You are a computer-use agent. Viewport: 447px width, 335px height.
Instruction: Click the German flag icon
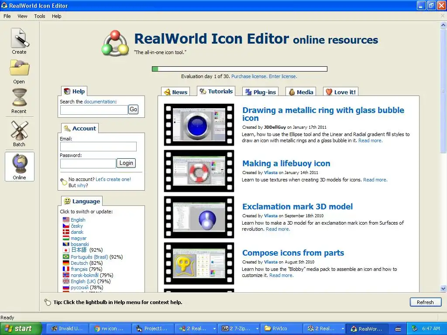click(x=66, y=263)
